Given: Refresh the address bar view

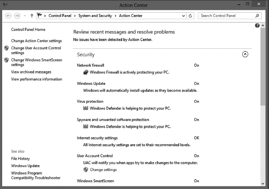Looking at the screenshot, I should tap(190, 16).
